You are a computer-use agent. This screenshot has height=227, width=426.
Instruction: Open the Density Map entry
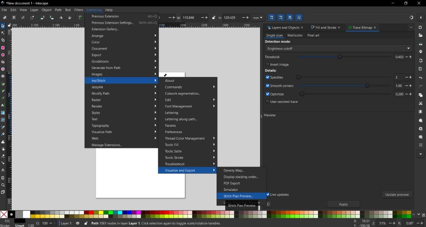[242, 170]
